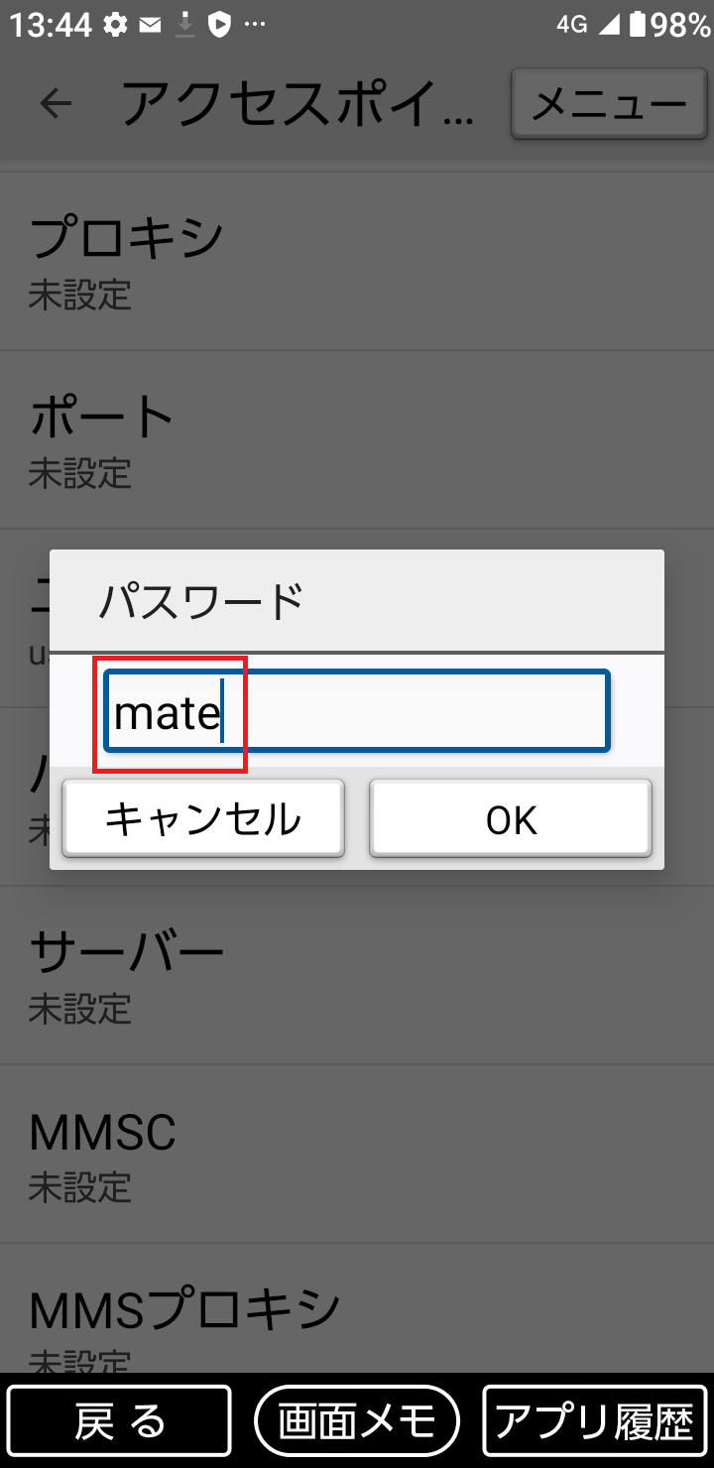The height and width of the screenshot is (1468, 714).
Task: Tap the back arrow beside the title
Action: (57, 103)
